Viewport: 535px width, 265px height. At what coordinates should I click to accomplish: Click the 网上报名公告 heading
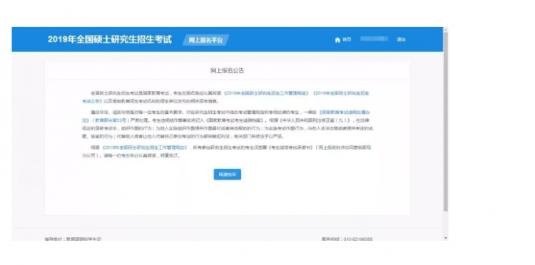228,71
